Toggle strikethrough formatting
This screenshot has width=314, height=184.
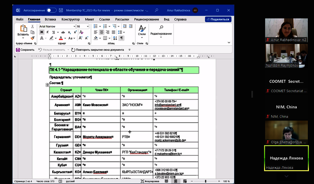(63, 32)
